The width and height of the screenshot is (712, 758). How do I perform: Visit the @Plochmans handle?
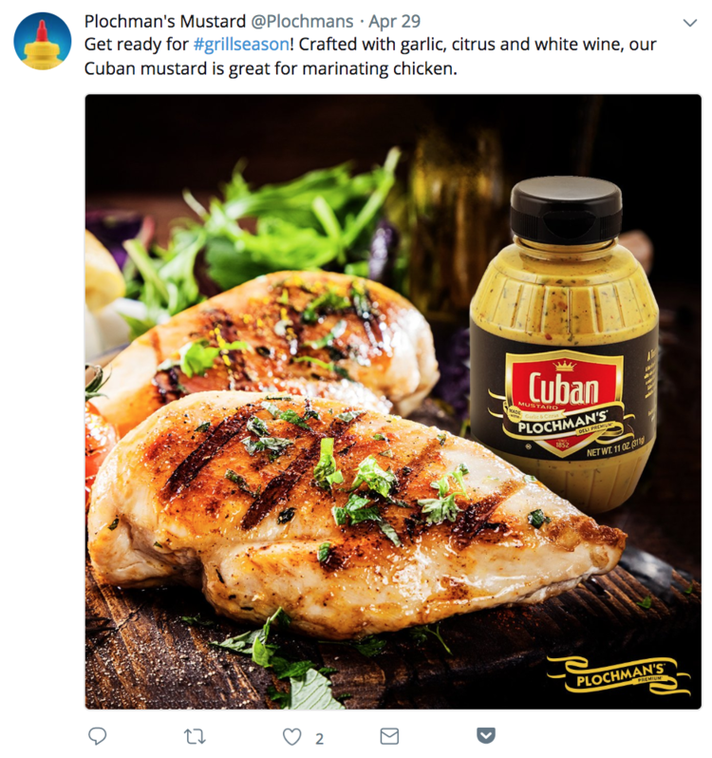coord(302,21)
